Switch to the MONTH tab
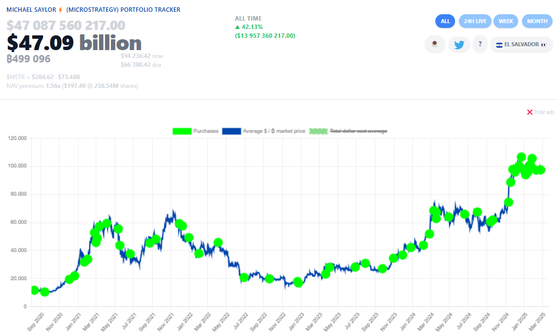Image resolution: width=557 pixels, height=335 pixels. pos(537,21)
